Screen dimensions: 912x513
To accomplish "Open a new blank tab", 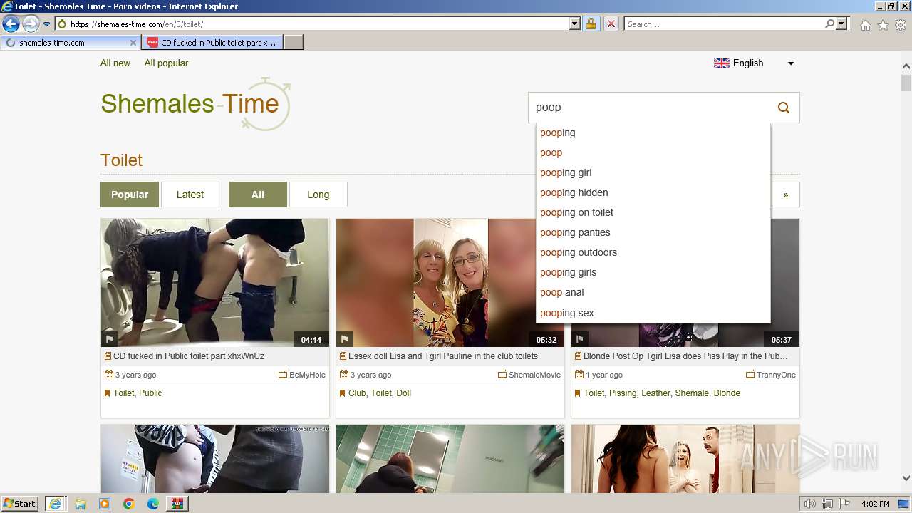I will (294, 43).
